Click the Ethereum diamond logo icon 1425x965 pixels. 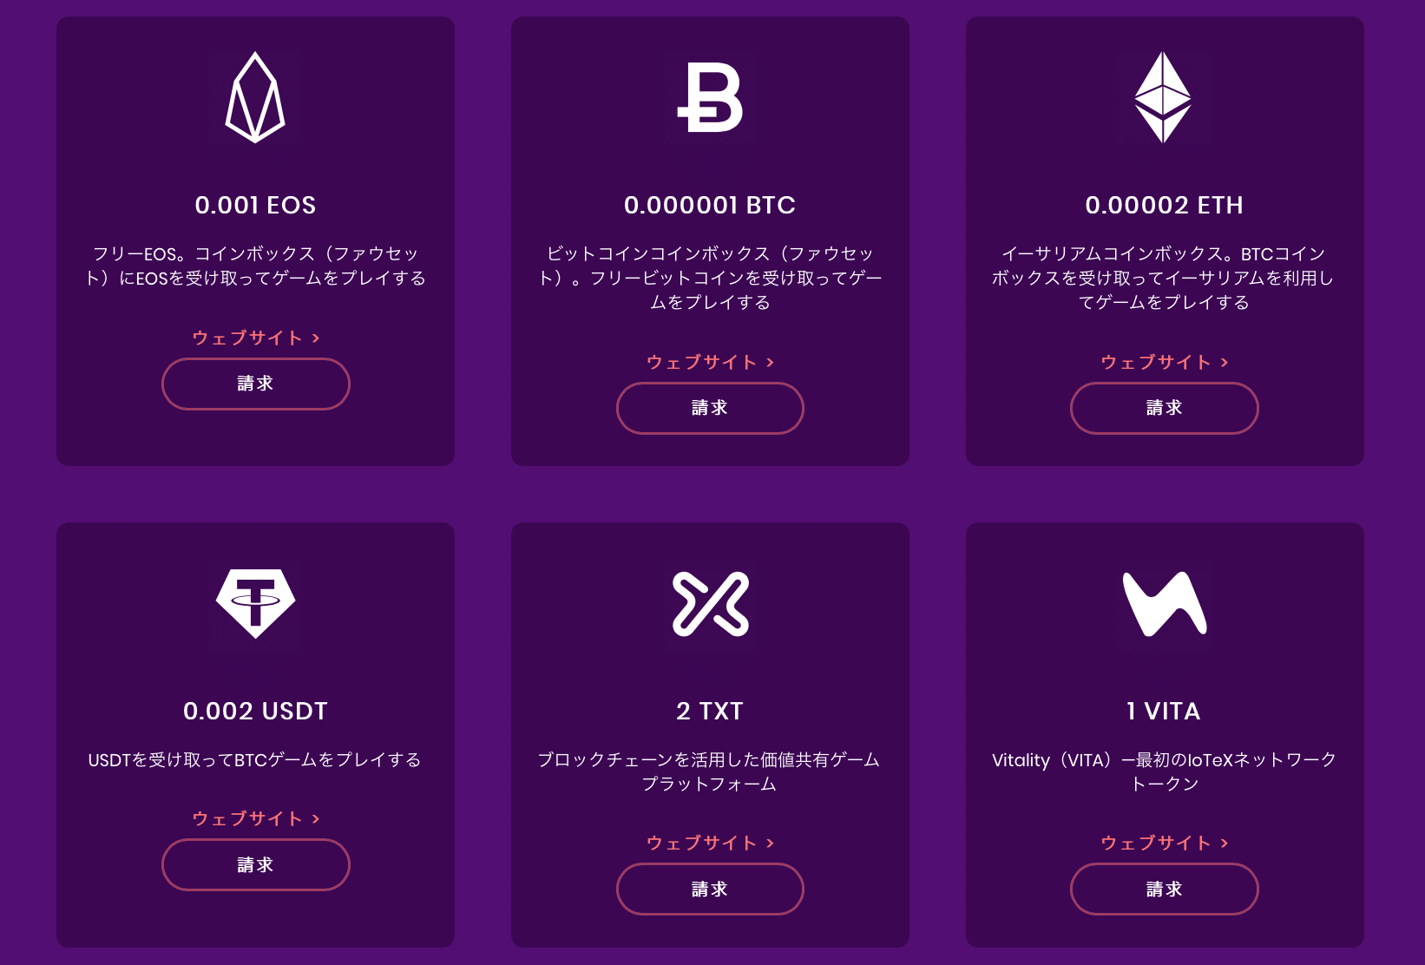point(1165,98)
